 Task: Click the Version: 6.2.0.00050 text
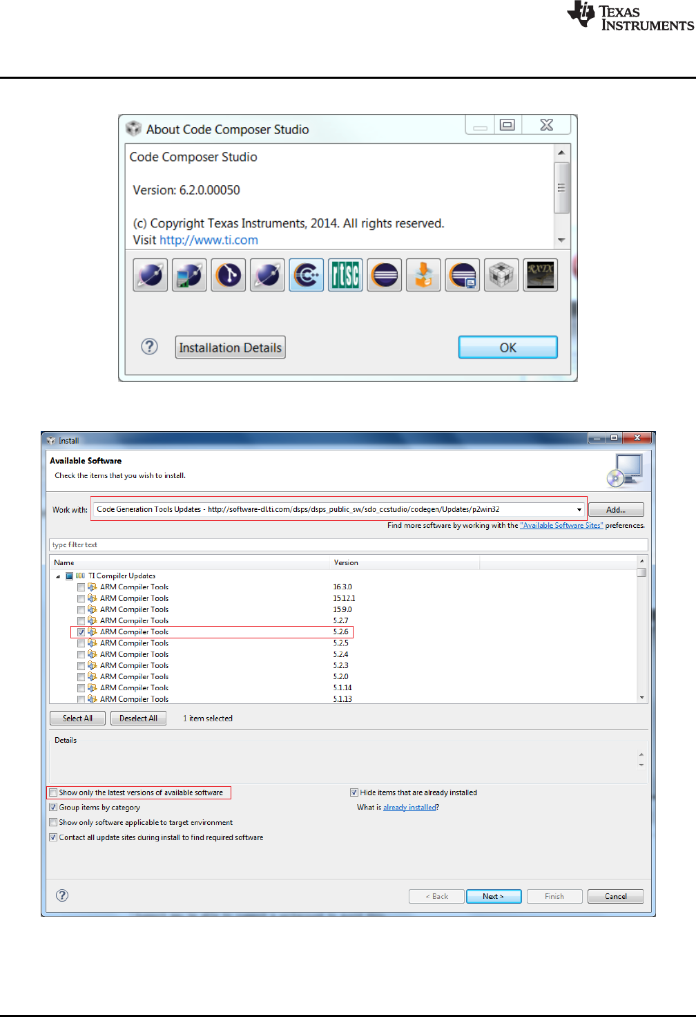pos(186,190)
